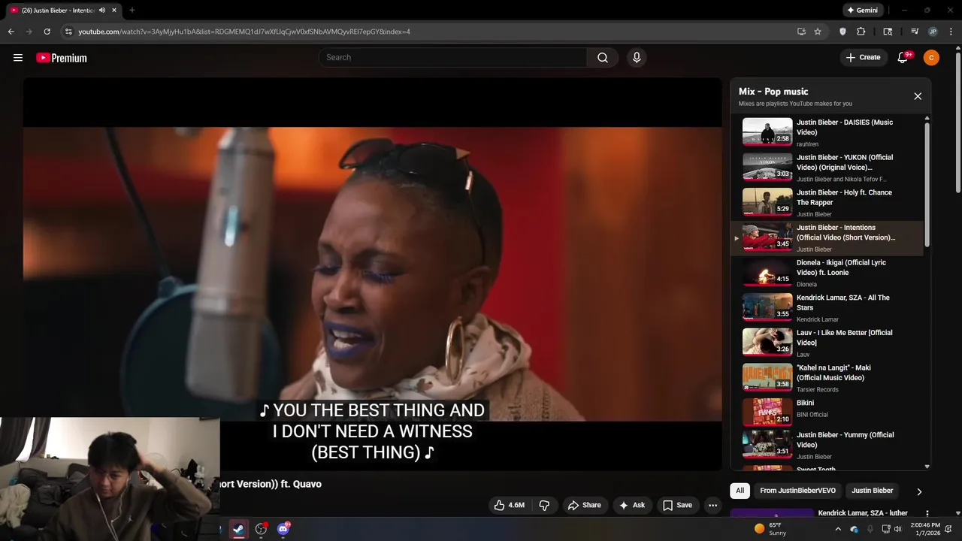This screenshot has height=541, width=962.
Task: Select Dionela - Ikigai in playlist
Action: [827, 273]
